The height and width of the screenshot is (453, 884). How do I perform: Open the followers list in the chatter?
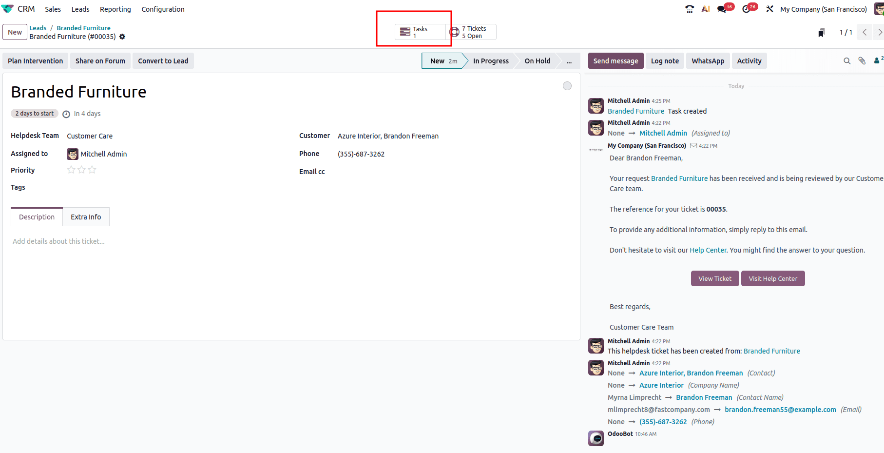pos(877,60)
